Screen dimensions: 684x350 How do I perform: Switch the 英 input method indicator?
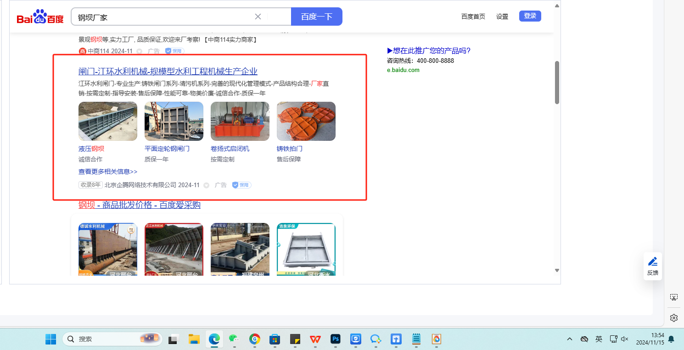599,339
